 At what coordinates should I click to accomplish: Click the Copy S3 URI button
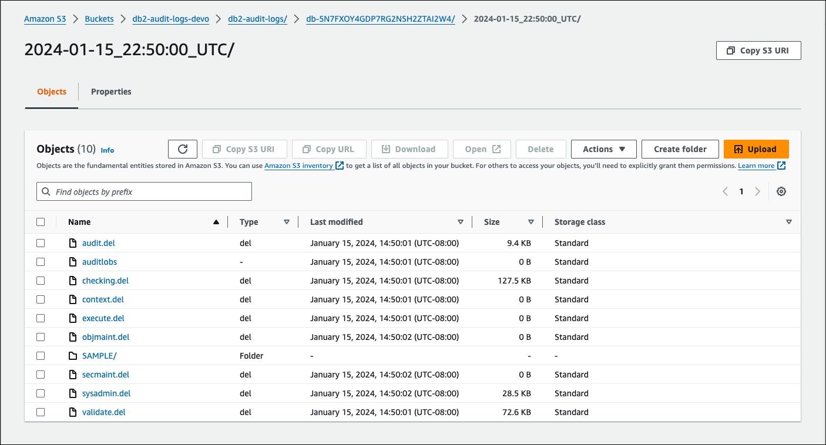758,50
